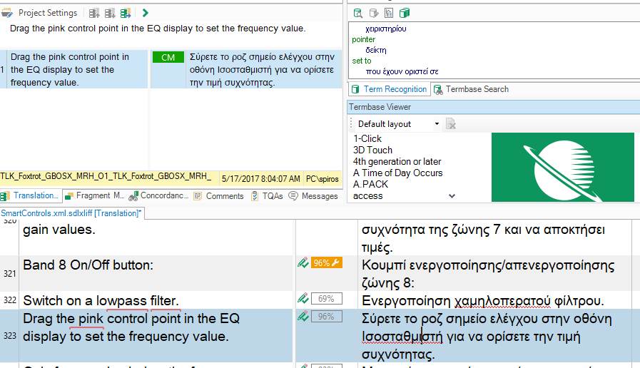Select the 'access' term entry

[367, 196]
